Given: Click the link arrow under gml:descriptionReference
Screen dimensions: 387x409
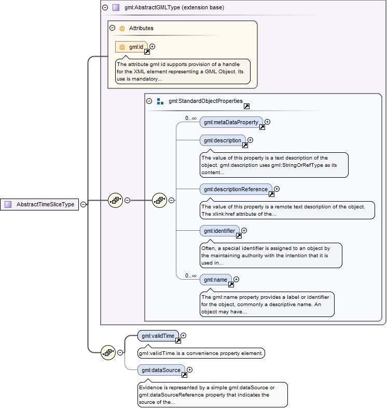Looking at the screenshot, I should coord(271,194).
